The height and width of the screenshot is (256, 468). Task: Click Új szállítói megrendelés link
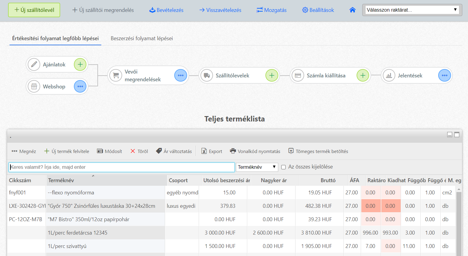pyautogui.click(x=103, y=10)
